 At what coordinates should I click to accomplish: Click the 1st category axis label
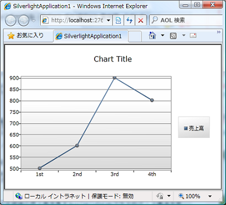coord(40,174)
